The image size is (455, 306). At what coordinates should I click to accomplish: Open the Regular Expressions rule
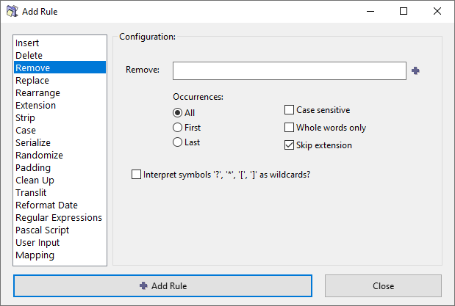pos(59,218)
